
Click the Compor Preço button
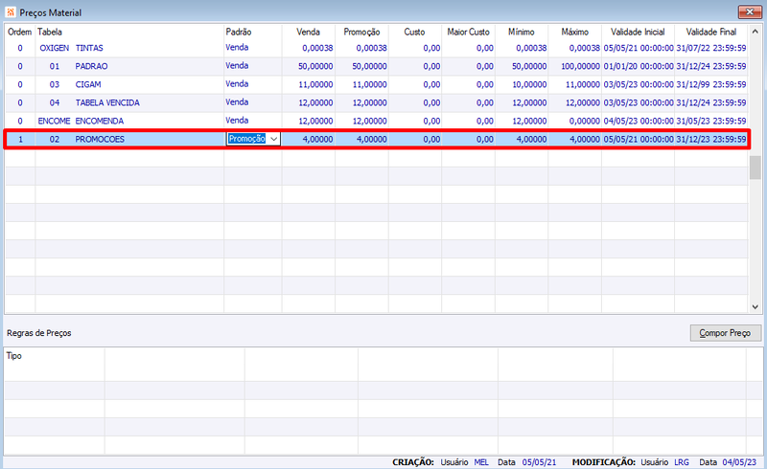pyautogui.click(x=726, y=333)
